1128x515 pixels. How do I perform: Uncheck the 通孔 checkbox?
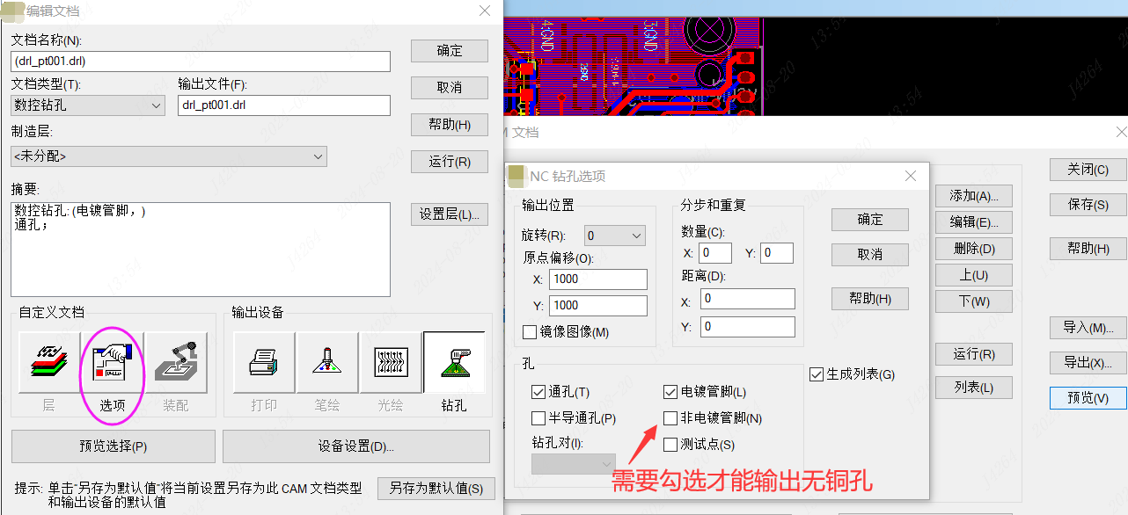tap(538, 392)
